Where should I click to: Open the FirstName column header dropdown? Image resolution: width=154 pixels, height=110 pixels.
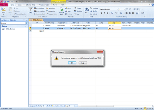tap(56, 23)
